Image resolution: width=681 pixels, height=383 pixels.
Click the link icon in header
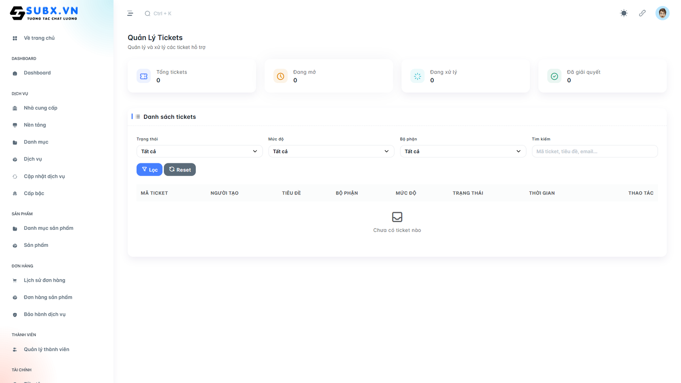pos(642,13)
